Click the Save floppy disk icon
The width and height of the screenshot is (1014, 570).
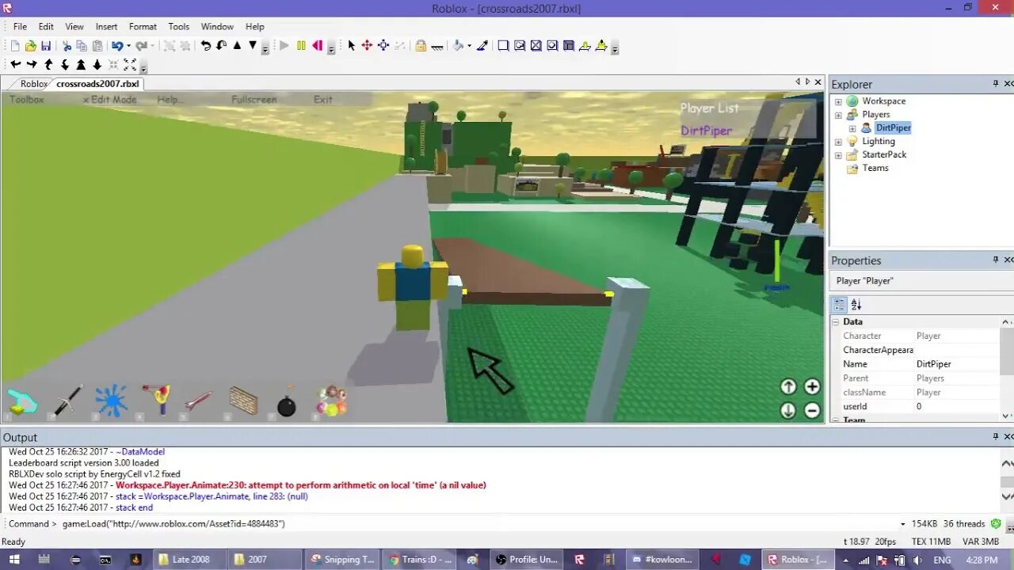click(x=46, y=46)
